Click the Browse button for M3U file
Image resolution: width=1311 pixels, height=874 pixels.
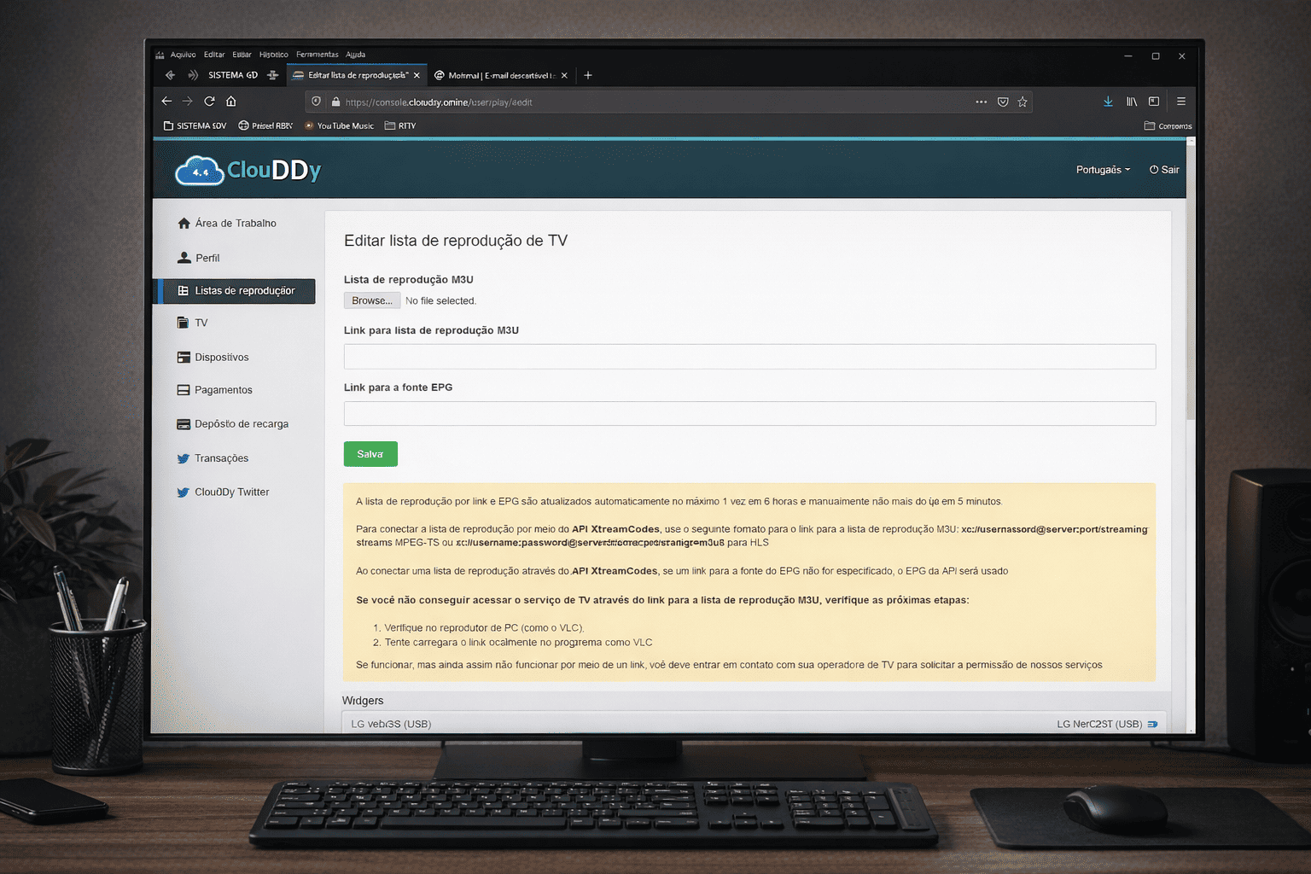(x=371, y=300)
